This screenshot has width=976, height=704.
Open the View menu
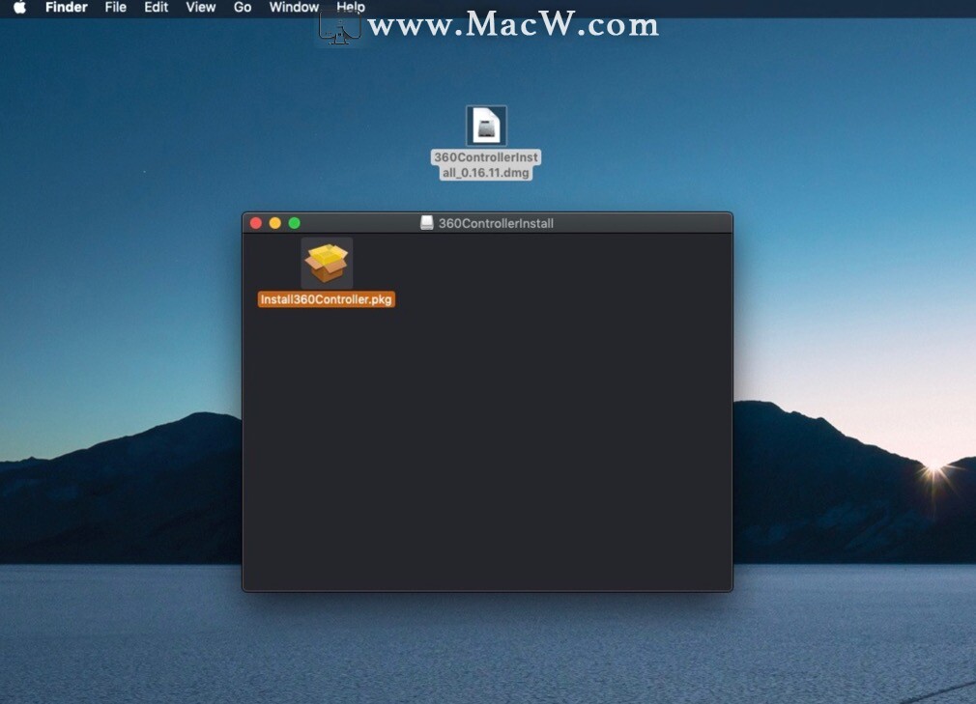tap(200, 8)
